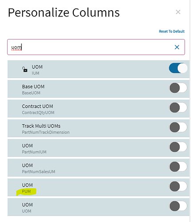Click the Reset To Default link
This screenshot has height=222, width=191.
point(172,32)
